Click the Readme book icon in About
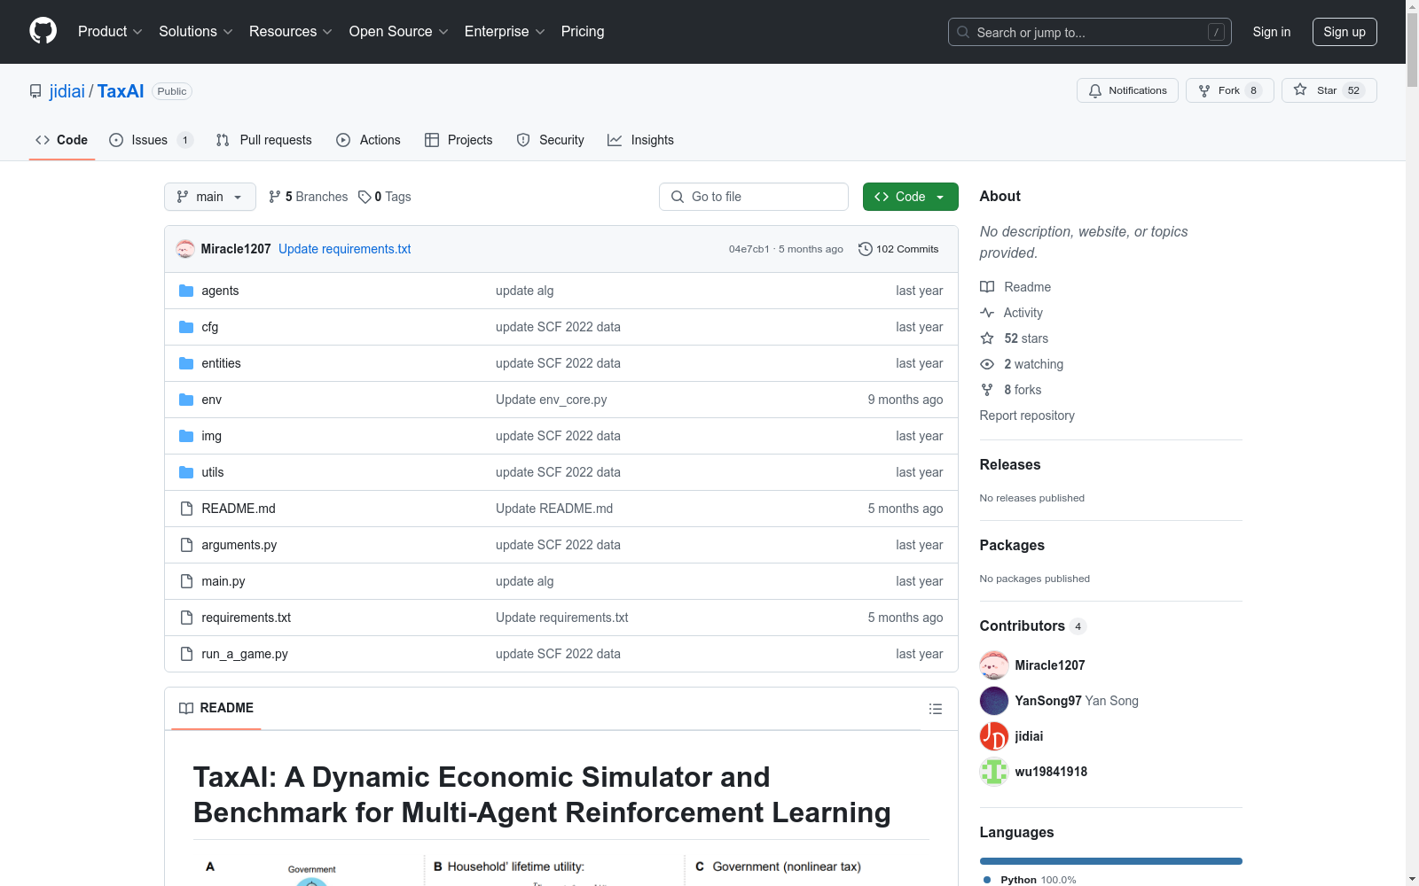This screenshot has width=1419, height=886. click(x=987, y=287)
